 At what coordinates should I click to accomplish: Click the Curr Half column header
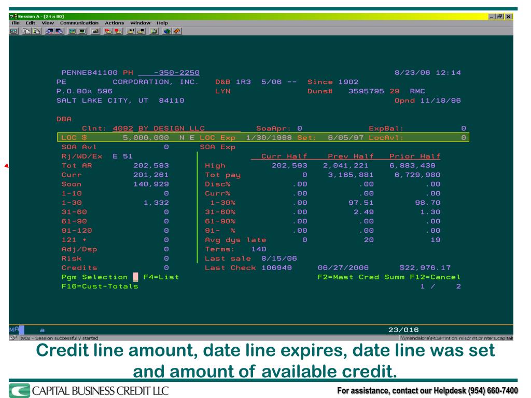click(x=284, y=157)
